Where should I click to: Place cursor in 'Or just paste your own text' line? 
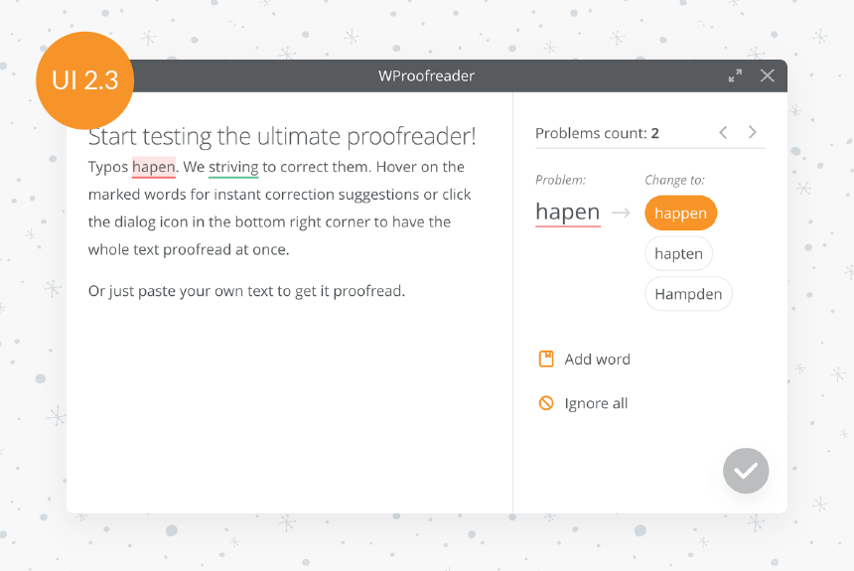(x=246, y=291)
